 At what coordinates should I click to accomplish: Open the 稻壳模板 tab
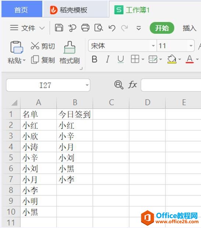click(75, 10)
